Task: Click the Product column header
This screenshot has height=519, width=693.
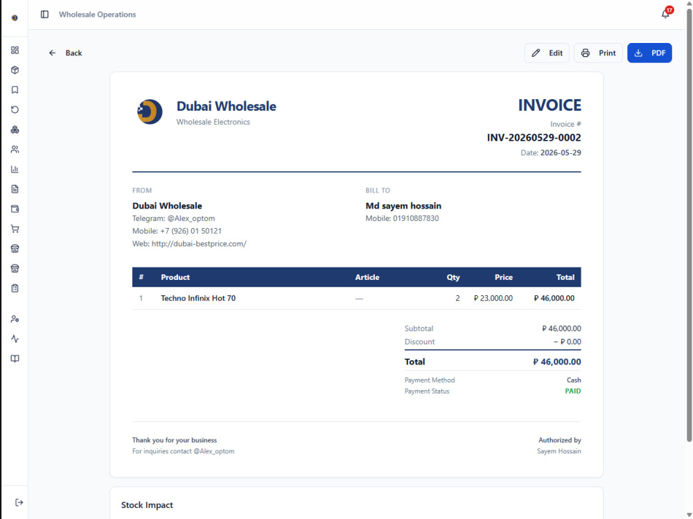Action: (175, 277)
